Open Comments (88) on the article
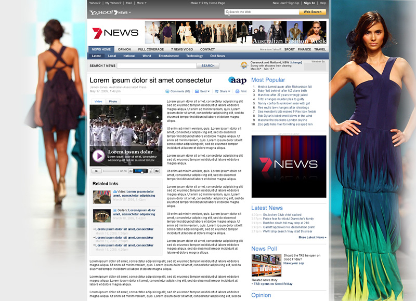 (179, 91)
